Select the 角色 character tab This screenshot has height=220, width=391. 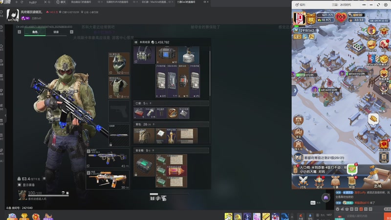[35, 32]
